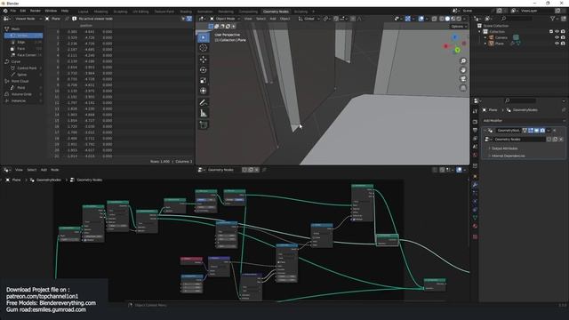This screenshot has width=569, height=320.
Task: Switch to the Layout workspace tab
Action: (x=83, y=12)
